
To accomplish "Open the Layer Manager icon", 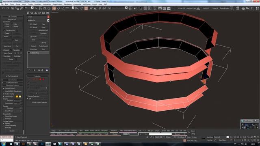I will (x=141, y=8).
